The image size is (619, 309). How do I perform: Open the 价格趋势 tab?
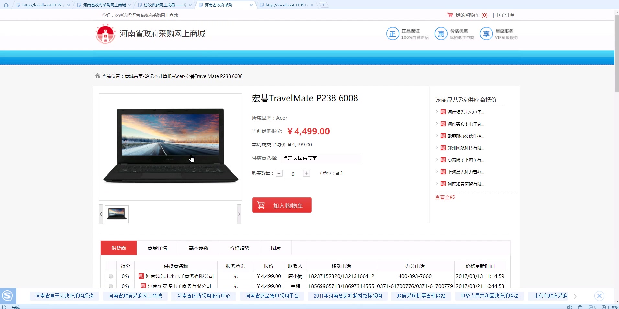click(x=240, y=248)
